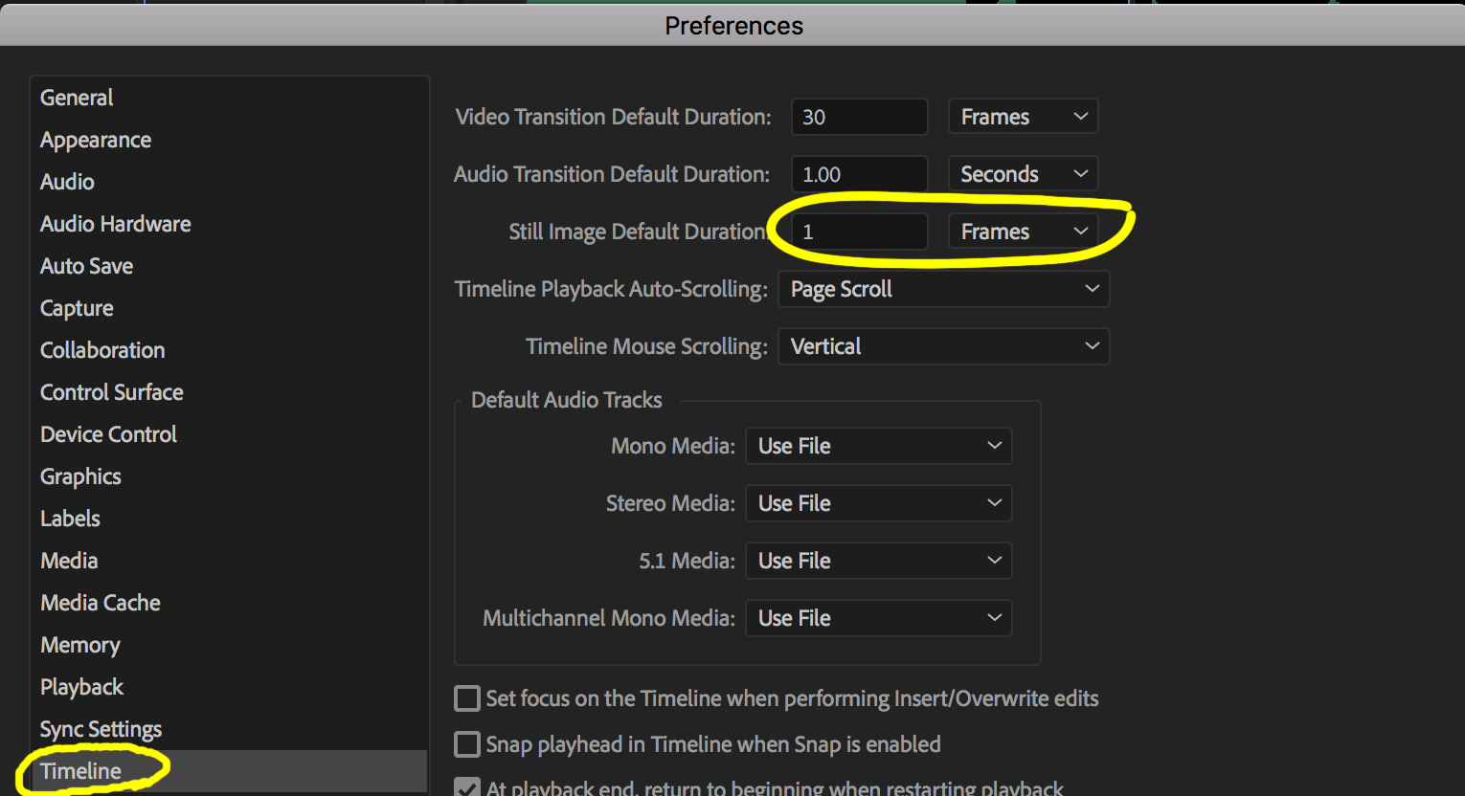Open Playback preferences section
Viewport: 1465px width, 796px height.
click(82, 687)
